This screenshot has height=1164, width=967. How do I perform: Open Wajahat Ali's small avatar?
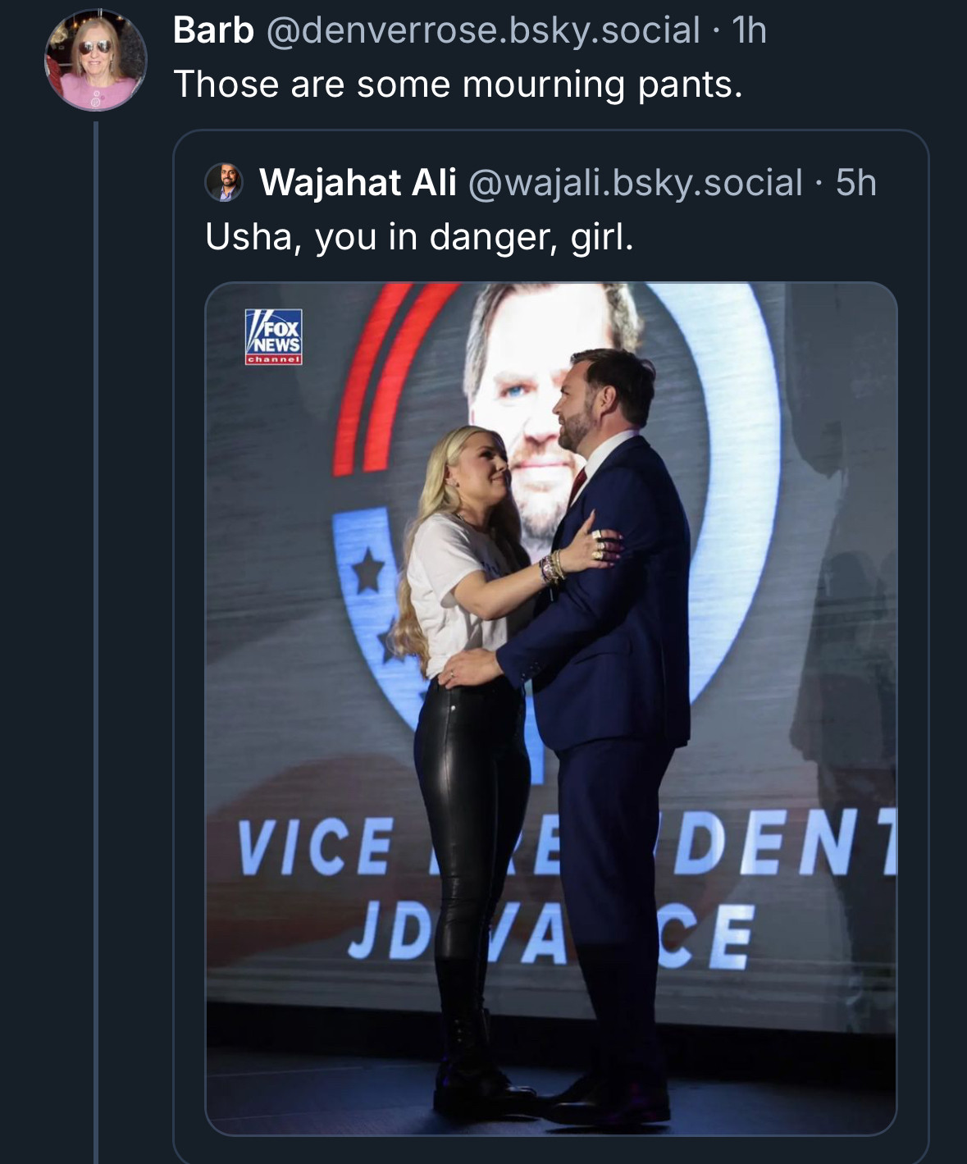point(224,182)
